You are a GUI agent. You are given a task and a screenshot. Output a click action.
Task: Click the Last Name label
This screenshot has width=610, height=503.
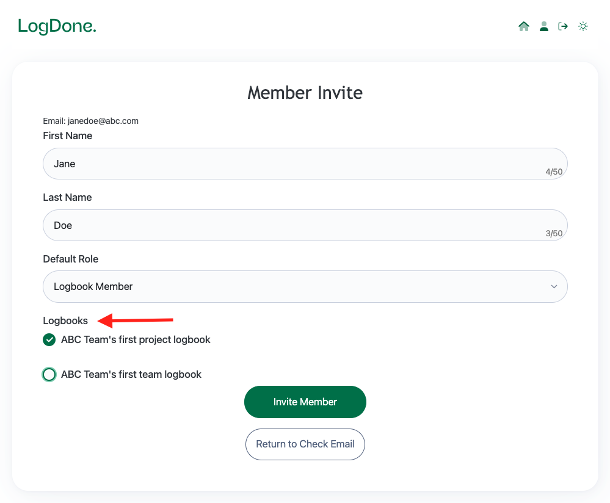[x=67, y=197]
